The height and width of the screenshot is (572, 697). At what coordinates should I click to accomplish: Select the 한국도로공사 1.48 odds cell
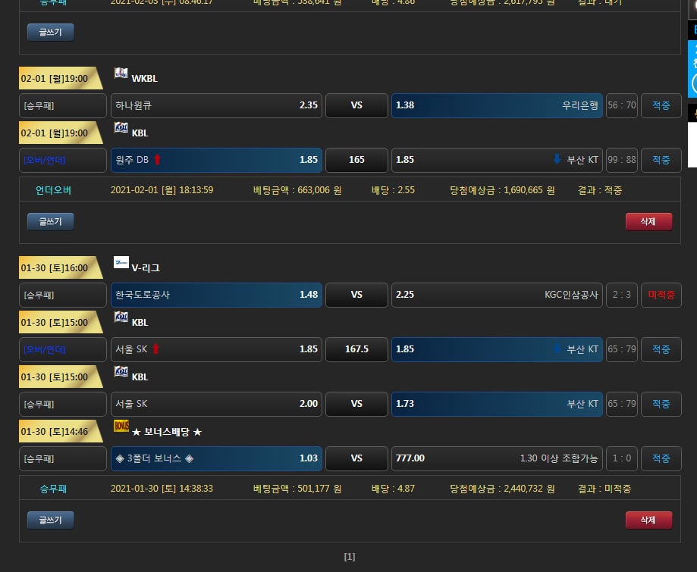tap(216, 295)
